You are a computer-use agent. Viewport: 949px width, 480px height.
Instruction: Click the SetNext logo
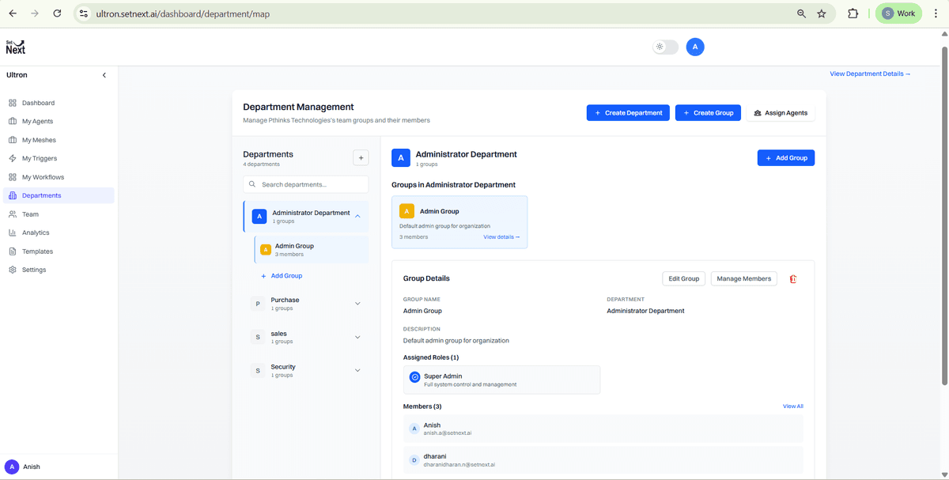click(15, 47)
